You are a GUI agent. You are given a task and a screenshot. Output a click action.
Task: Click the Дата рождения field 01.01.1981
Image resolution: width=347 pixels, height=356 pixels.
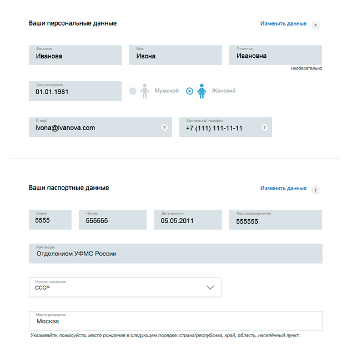point(76,91)
